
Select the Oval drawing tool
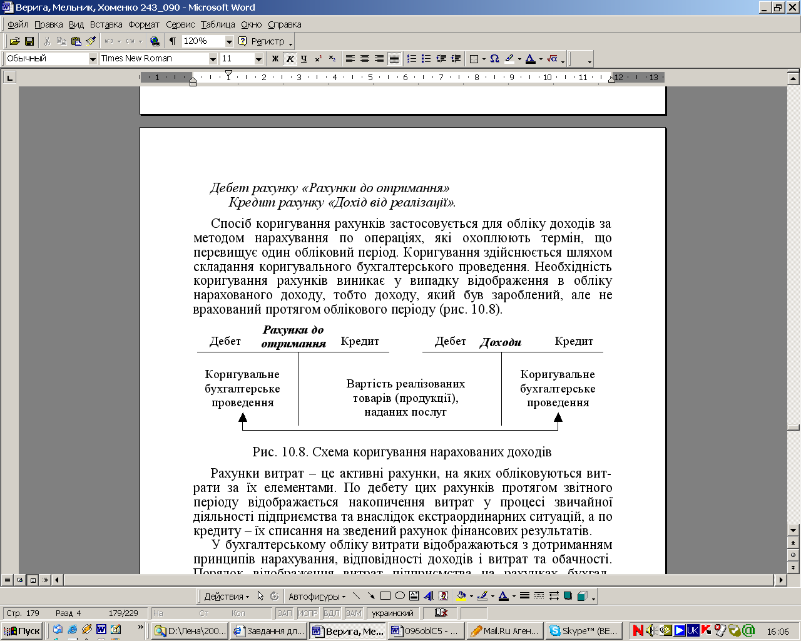(x=400, y=596)
